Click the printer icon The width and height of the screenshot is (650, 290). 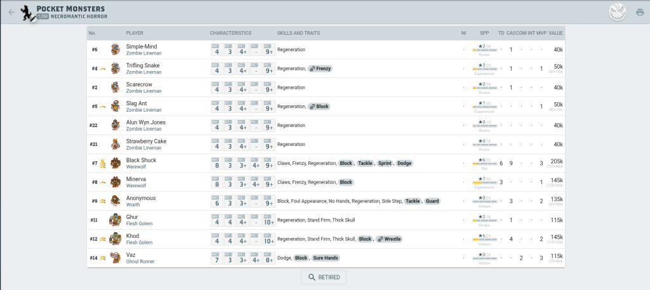tap(639, 12)
